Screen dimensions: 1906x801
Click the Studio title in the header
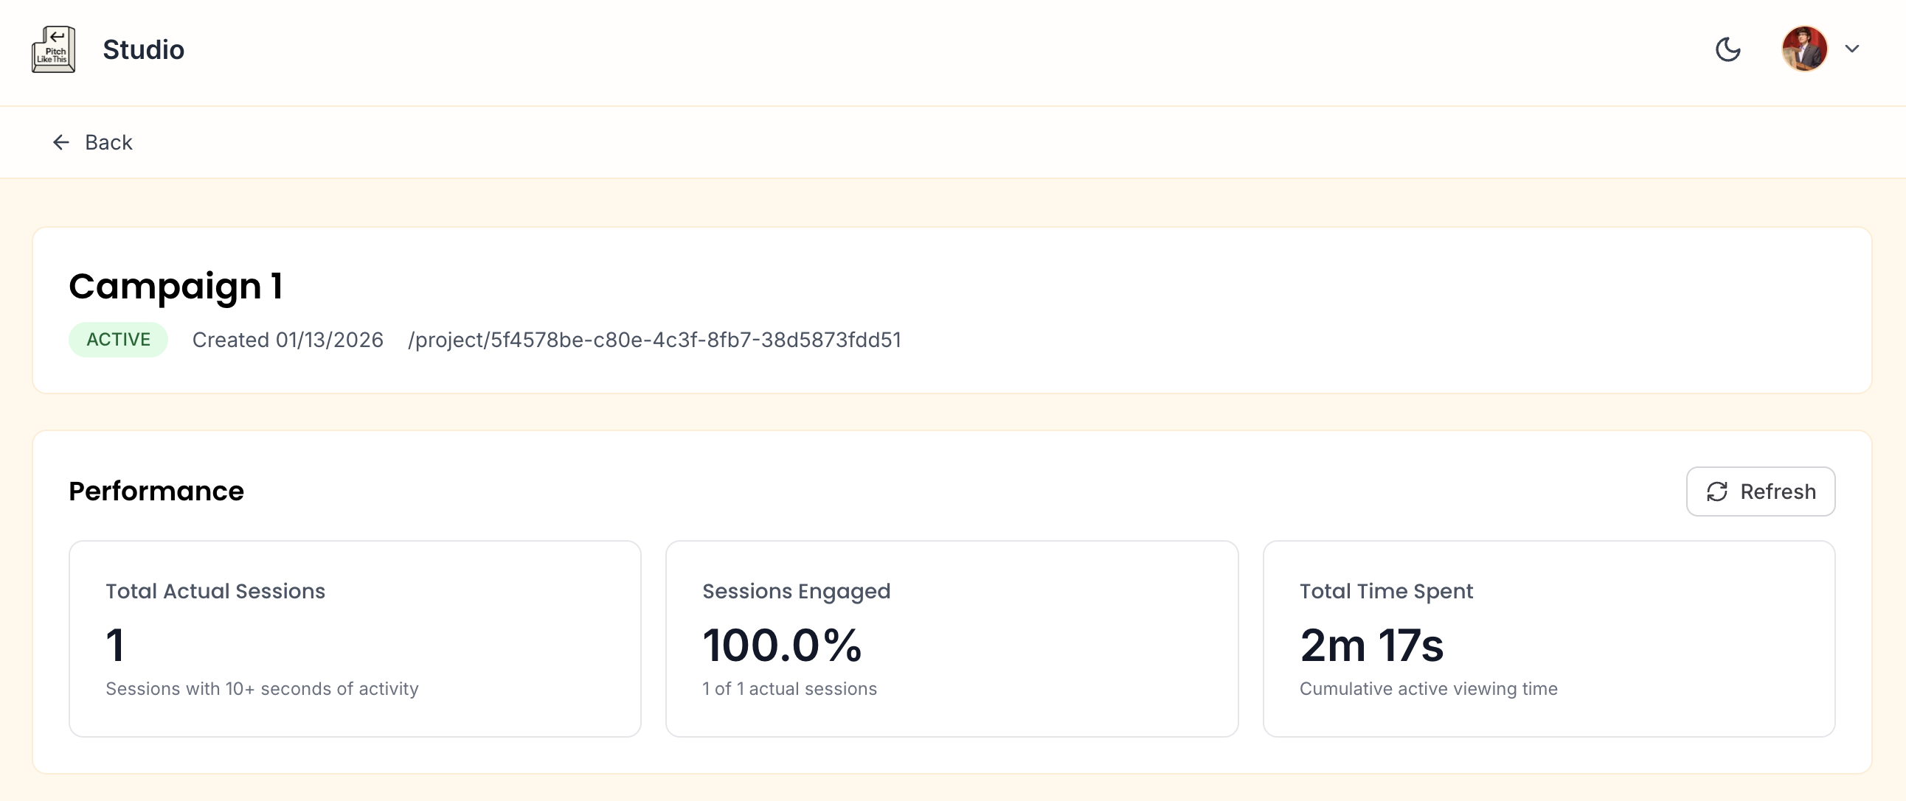pos(143,49)
